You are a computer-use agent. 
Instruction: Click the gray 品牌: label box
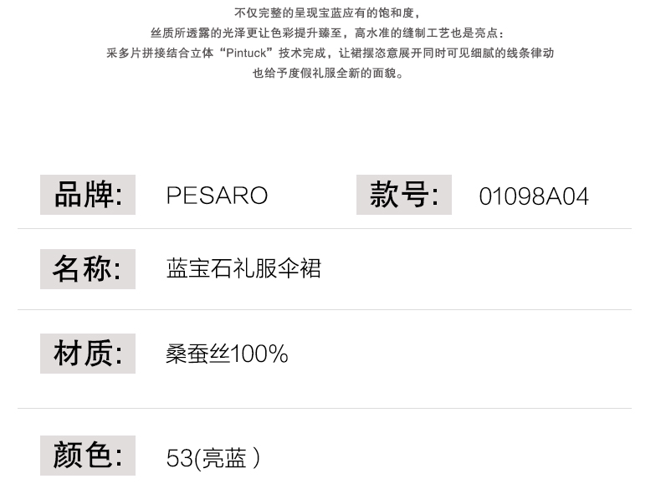(x=88, y=195)
